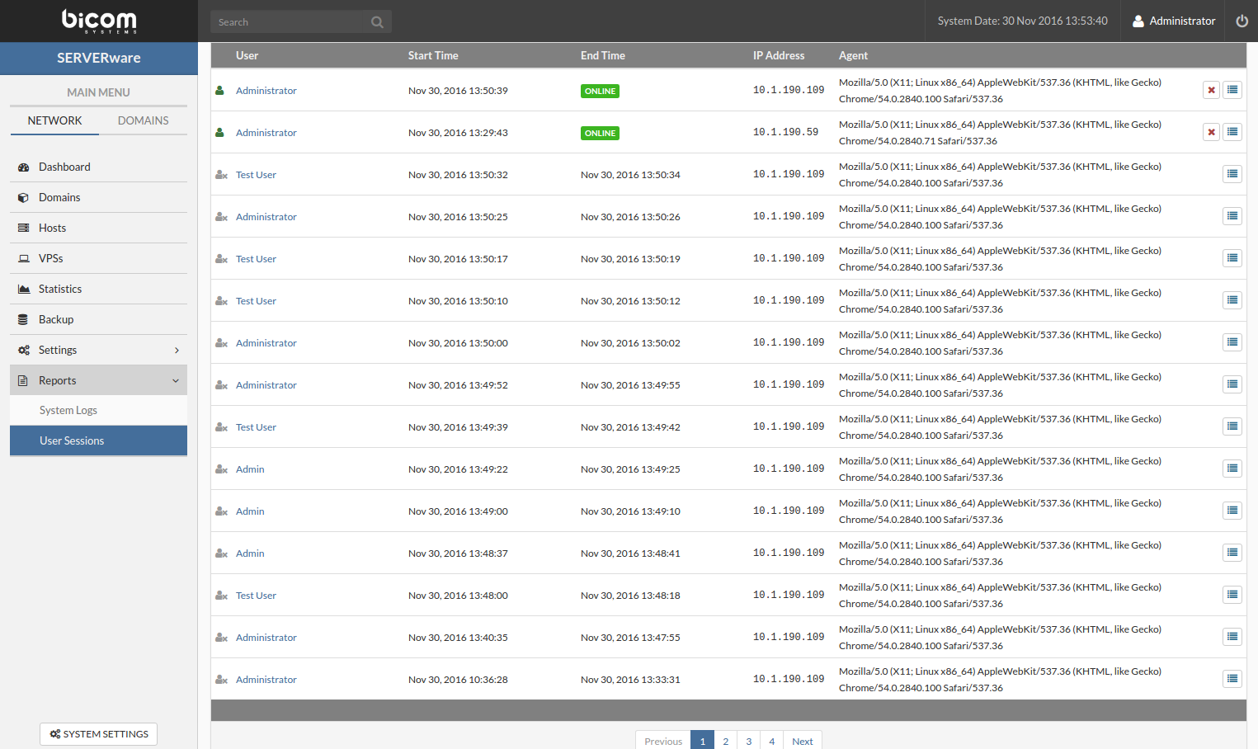The image size is (1258, 749).
Task: Open the Administrator account menu
Action: point(1174,21)
